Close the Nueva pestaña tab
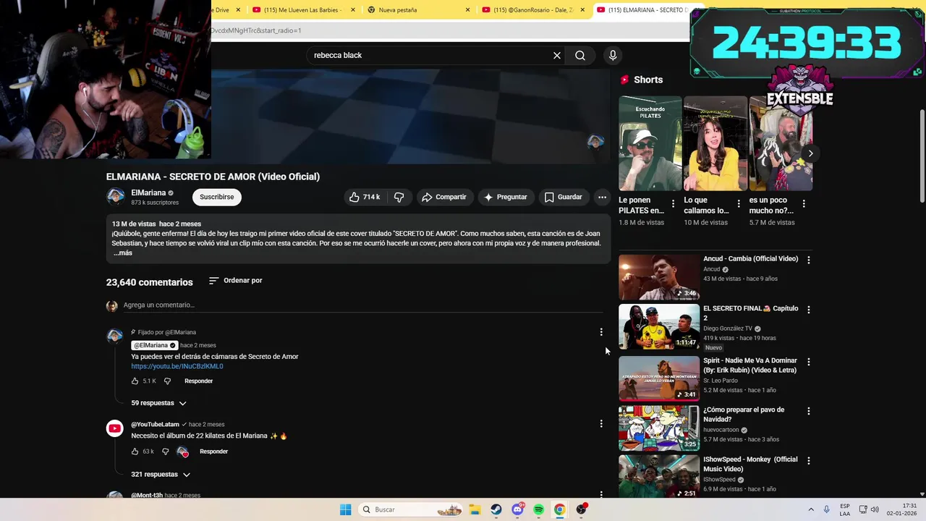 click(467, 9)
